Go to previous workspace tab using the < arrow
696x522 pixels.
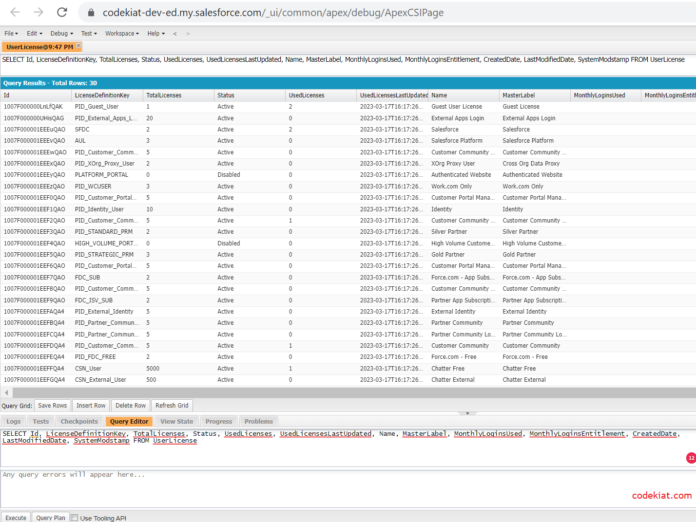point(175,34)
